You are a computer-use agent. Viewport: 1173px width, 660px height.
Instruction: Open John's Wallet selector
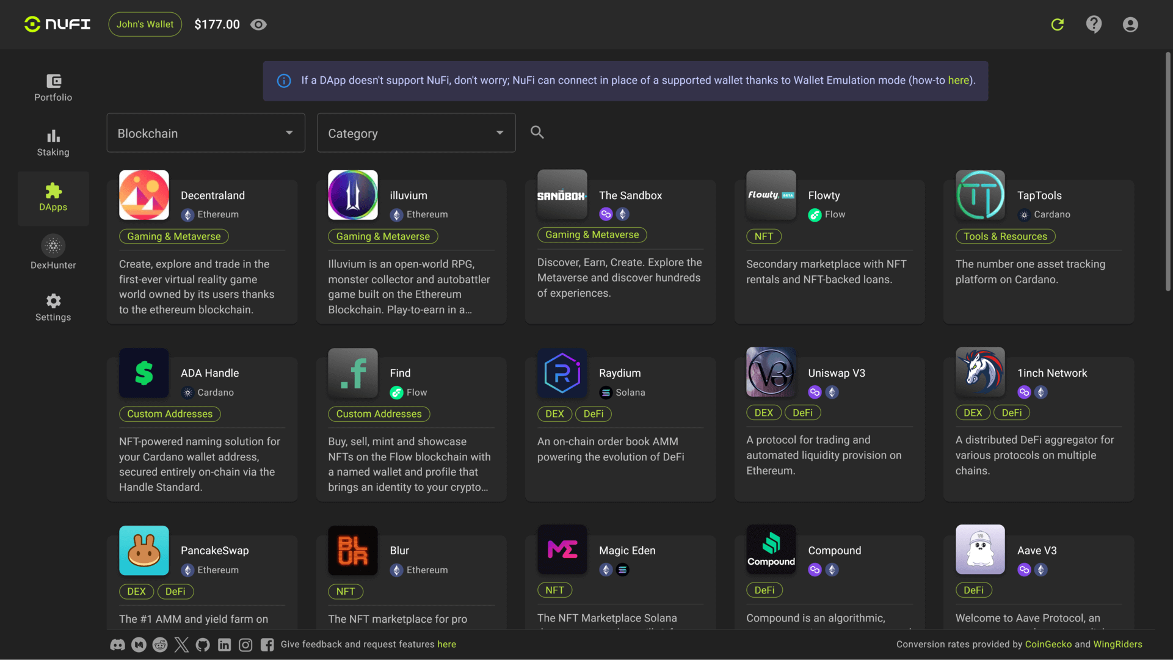(145, 24)
